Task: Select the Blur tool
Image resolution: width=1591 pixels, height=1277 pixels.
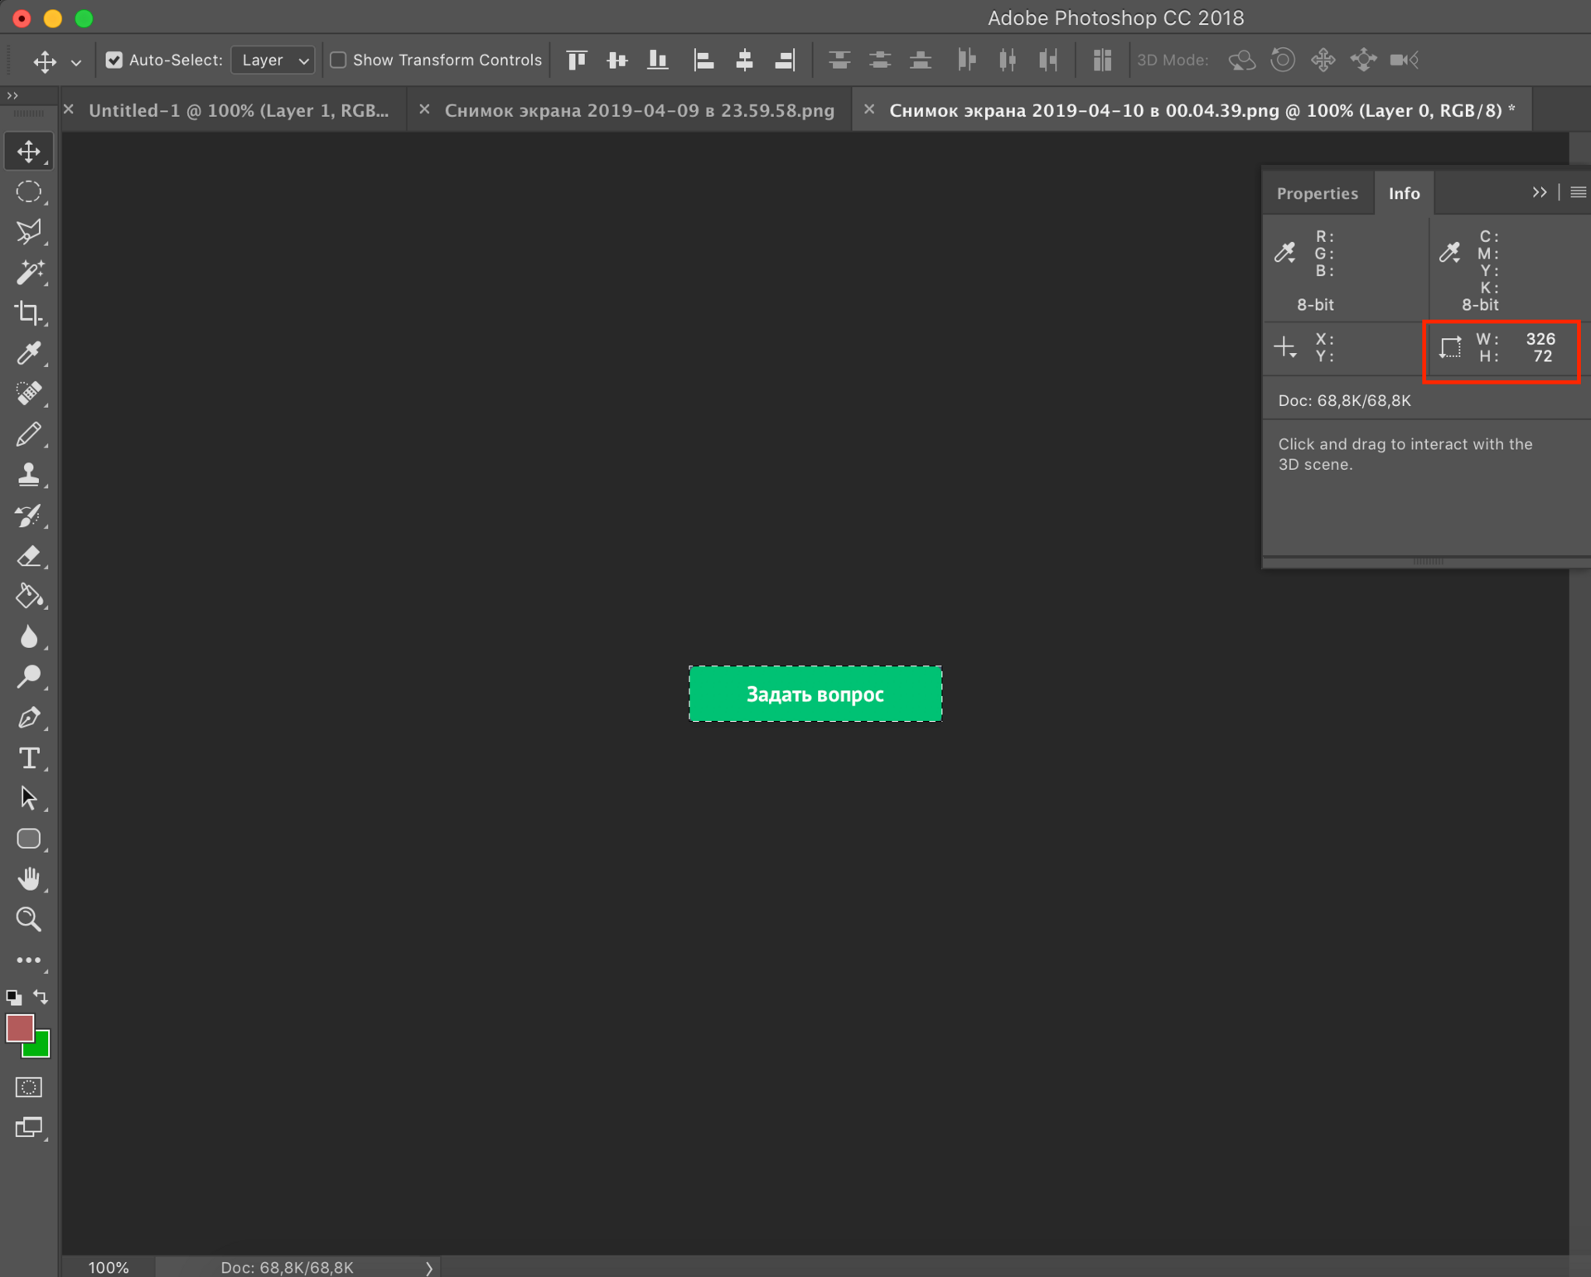Action: [x=29, y=636]
